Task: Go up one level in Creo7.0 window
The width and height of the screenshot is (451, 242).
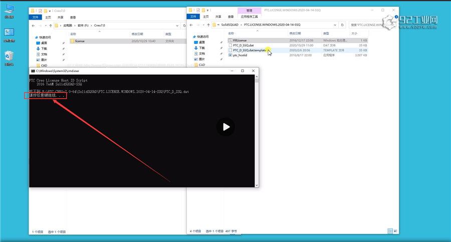Action: [51, 26]
